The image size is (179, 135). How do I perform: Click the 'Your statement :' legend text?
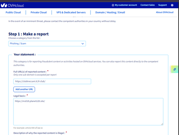tap(25, 55)
